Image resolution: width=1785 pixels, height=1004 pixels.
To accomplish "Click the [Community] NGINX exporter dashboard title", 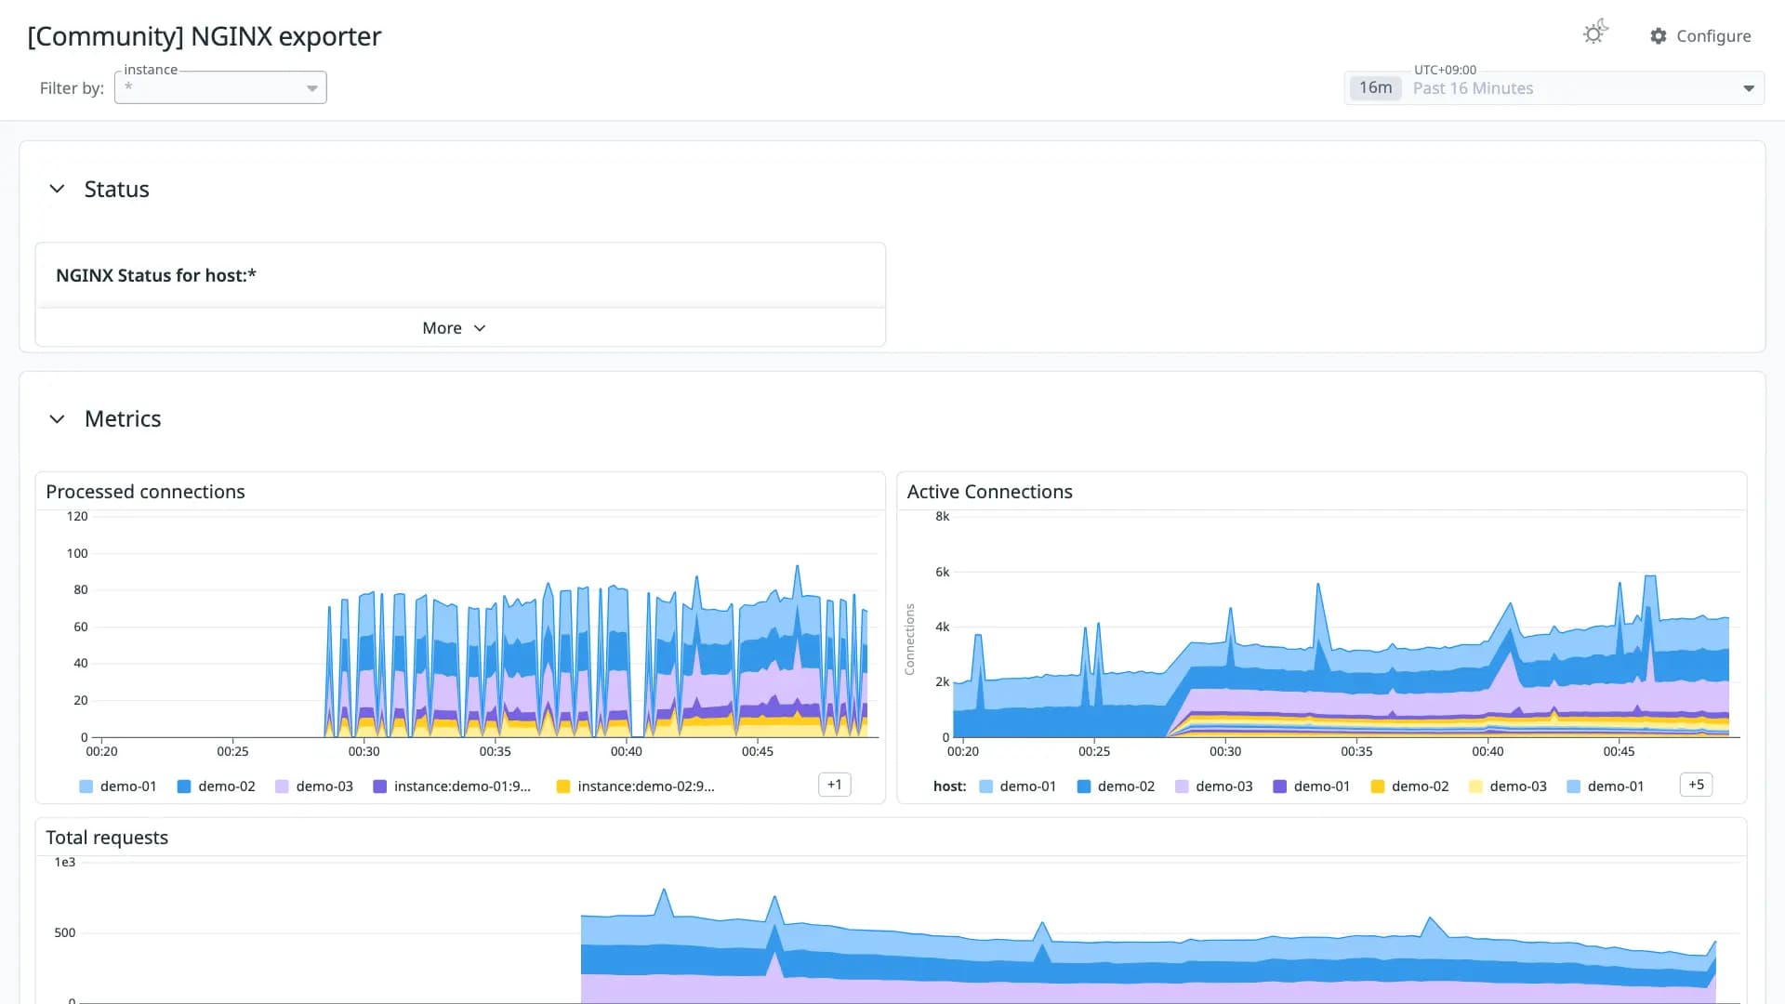I will (205, 36).
